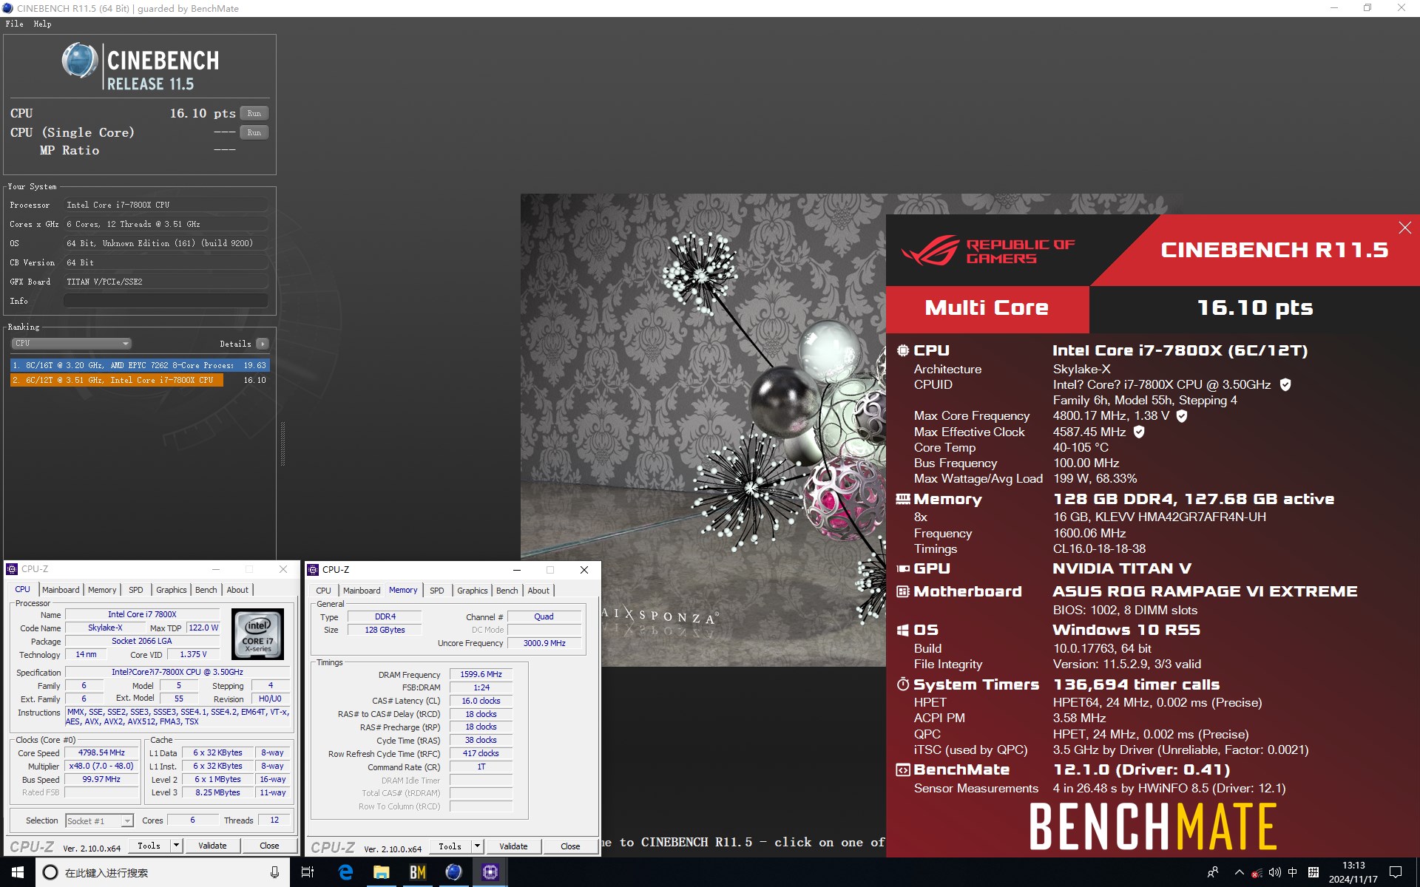Viewport: 1420px width, 887px height.
Task: Click the CPU chip icon in BenchMate
Action: pos(903,350)
